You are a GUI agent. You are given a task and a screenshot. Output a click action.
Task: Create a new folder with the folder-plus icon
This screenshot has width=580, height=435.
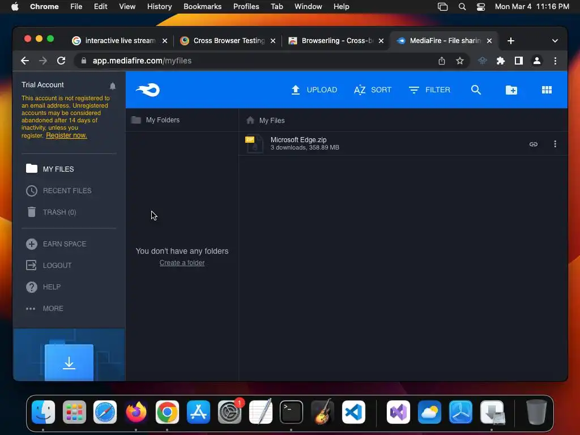(x=511, y=90)
